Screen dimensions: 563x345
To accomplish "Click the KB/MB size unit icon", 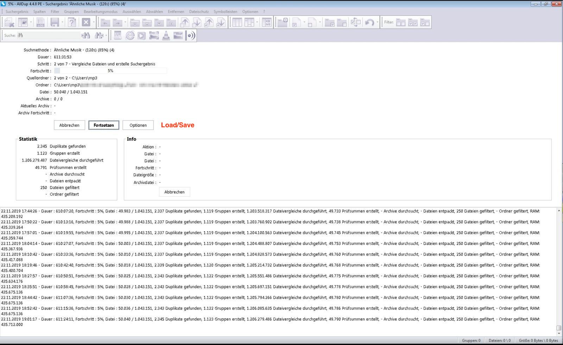I will [267, 23].
